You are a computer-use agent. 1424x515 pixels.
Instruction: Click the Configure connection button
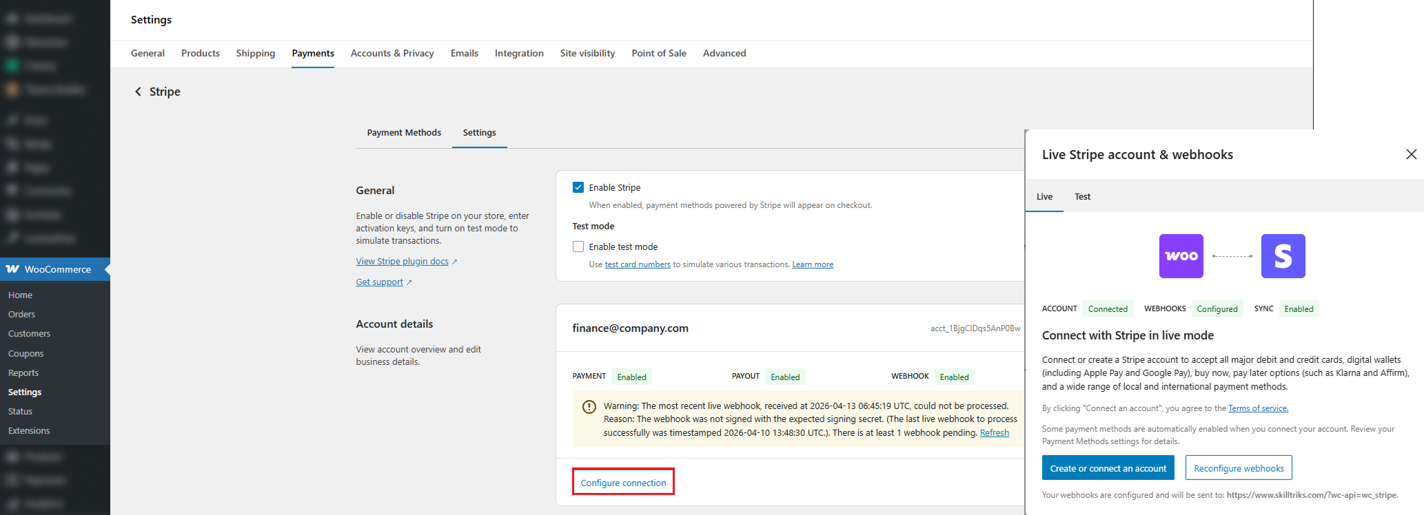tap(623, 483)
